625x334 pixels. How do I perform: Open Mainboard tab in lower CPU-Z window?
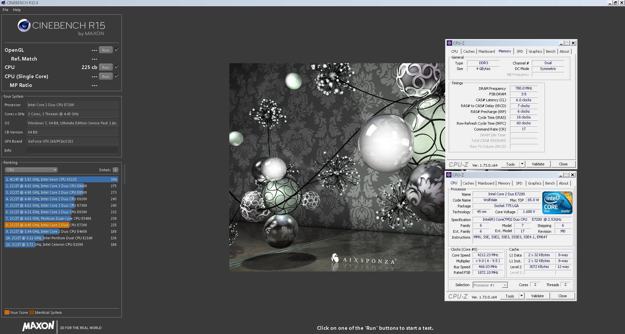tap(486, 183)
